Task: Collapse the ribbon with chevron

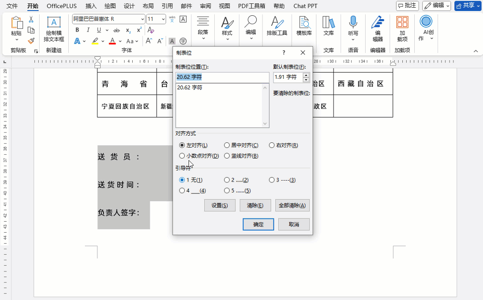Action: 476,51
